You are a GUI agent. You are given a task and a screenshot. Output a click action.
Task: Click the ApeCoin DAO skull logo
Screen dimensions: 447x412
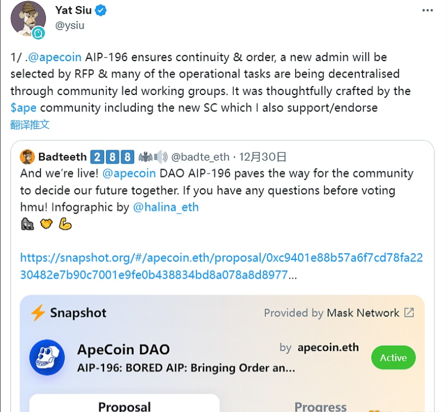[47, 357]
